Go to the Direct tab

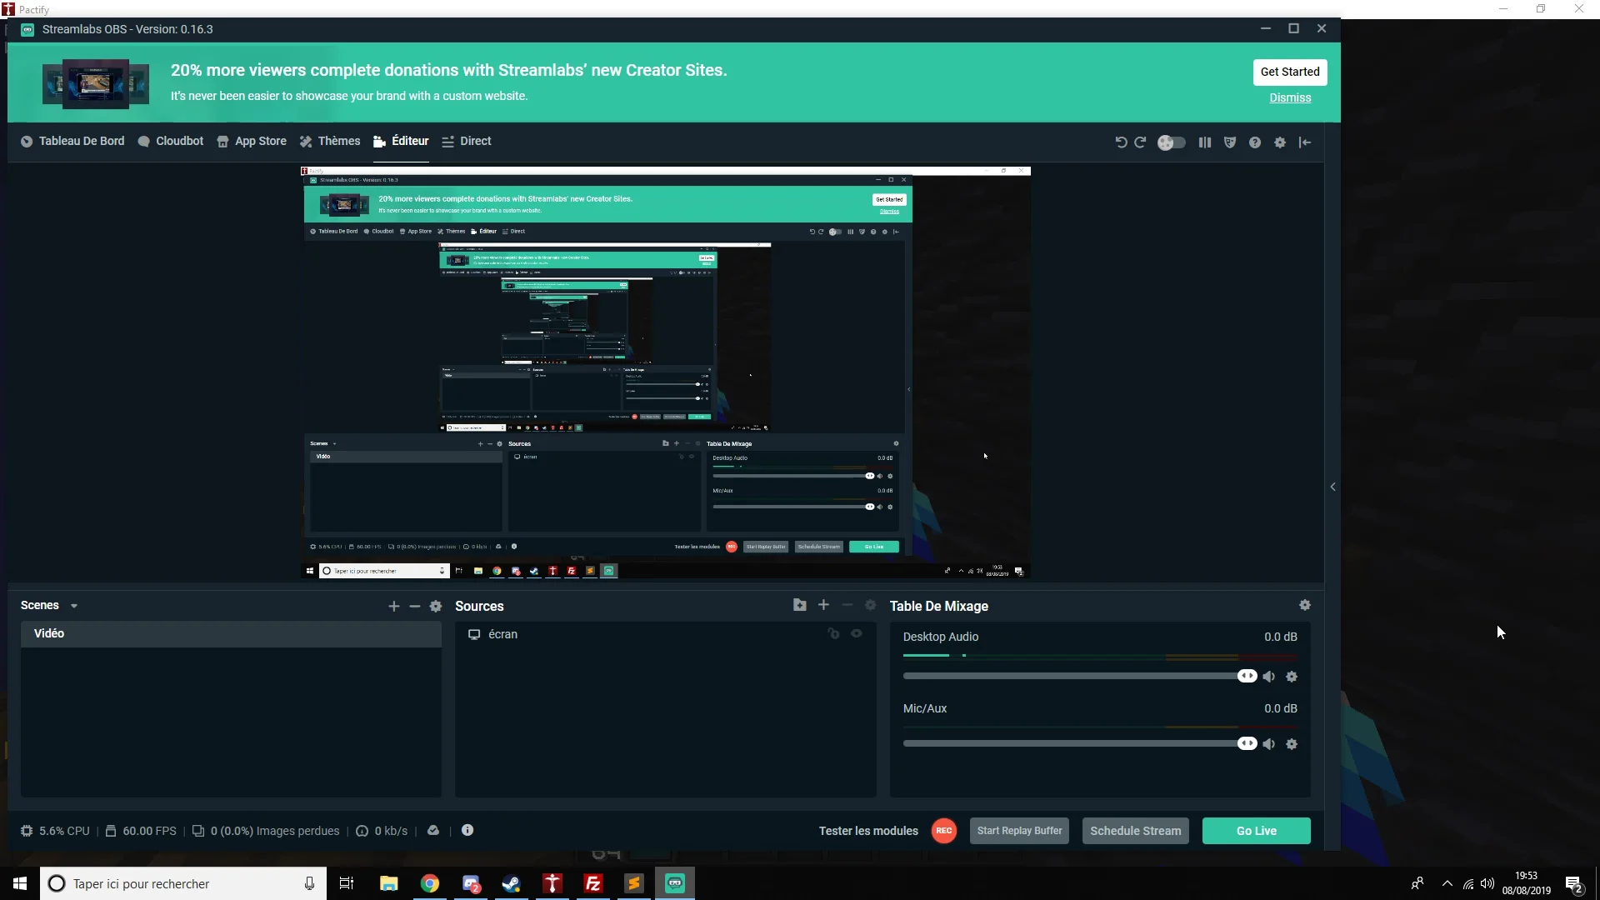pyautogui.click(x=466, y=142)
